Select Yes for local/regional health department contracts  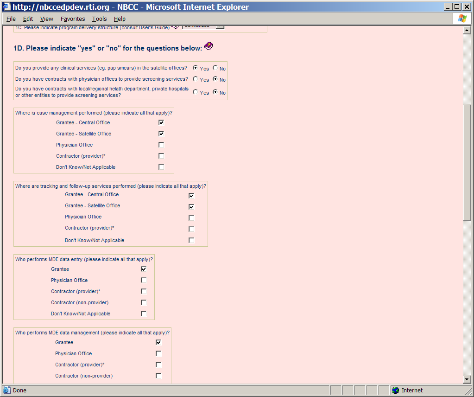[x=195, y=92]
